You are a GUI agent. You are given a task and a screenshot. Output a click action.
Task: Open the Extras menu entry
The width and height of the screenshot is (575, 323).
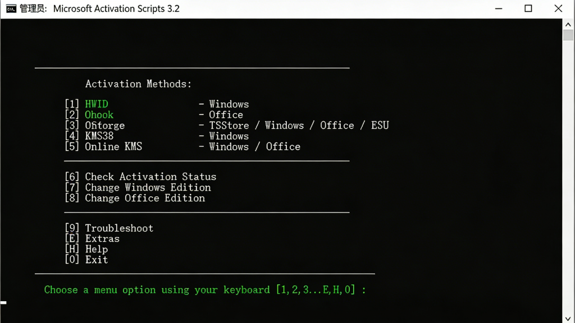[102, 239]
